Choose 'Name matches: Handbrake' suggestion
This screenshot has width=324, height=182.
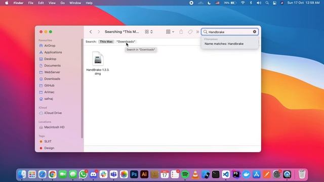[224, 44]
